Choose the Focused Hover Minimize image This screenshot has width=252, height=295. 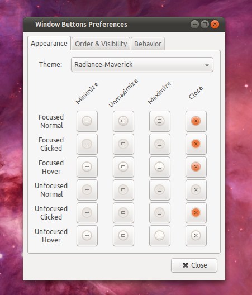click(x=87, y=167)
